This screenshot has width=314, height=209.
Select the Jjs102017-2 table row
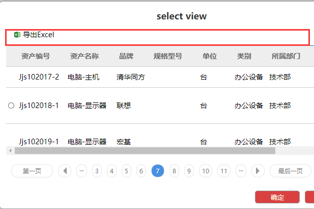(x=153, y=77)
